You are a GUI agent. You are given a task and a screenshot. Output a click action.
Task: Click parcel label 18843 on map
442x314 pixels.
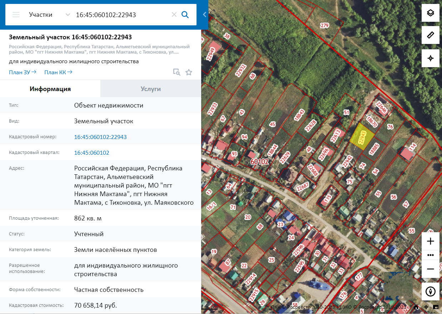(x=299, y=116)
